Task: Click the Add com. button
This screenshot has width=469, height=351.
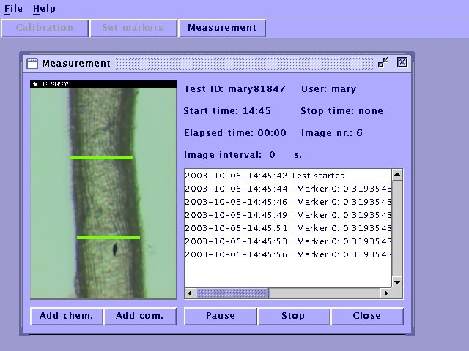Action: click(140, 316)
